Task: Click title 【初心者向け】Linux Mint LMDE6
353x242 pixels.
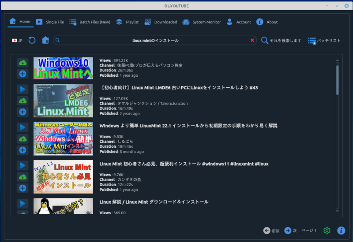Action: pos(179,88)
